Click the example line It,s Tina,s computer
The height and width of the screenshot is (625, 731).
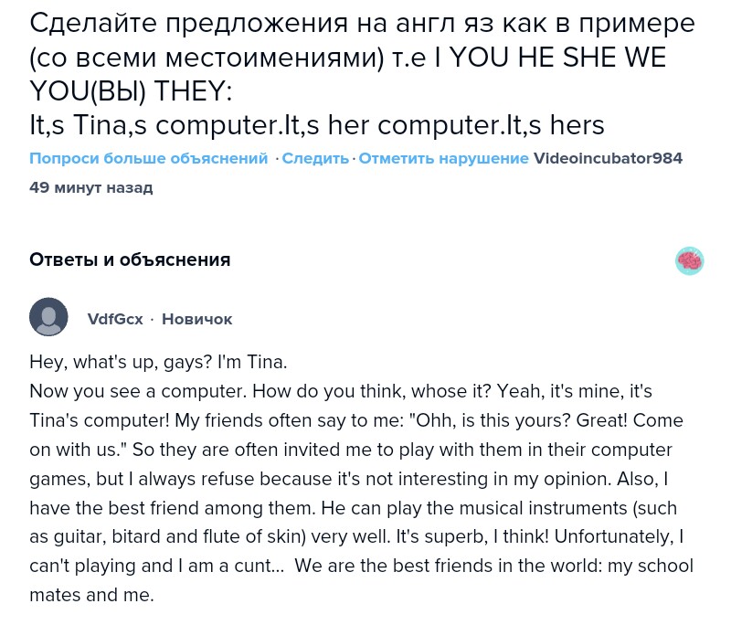pyautogui.click(x=317, y=125)
